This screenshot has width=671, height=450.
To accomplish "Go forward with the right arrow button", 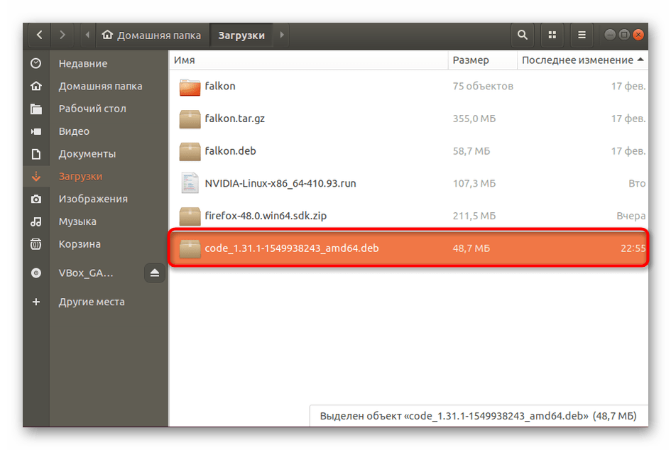I will (62, 35).
